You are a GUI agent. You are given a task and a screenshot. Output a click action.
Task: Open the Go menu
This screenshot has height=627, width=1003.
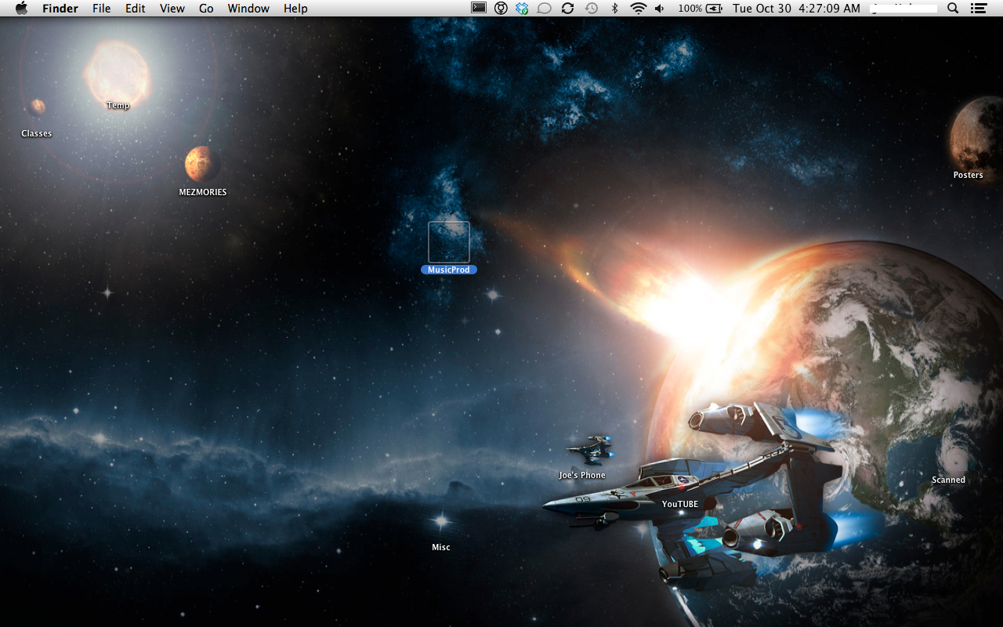click(x=206, y=9)
